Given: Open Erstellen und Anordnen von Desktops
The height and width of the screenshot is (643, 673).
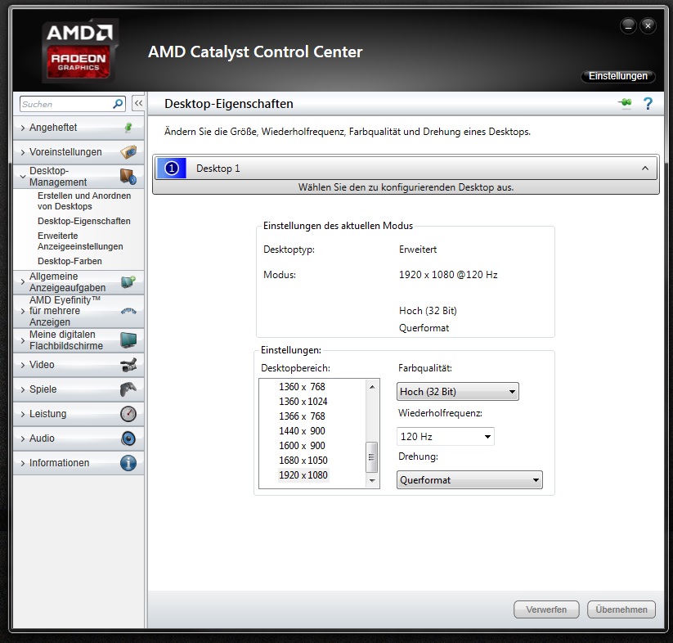Looking at the screenshot, I should 84,201.
